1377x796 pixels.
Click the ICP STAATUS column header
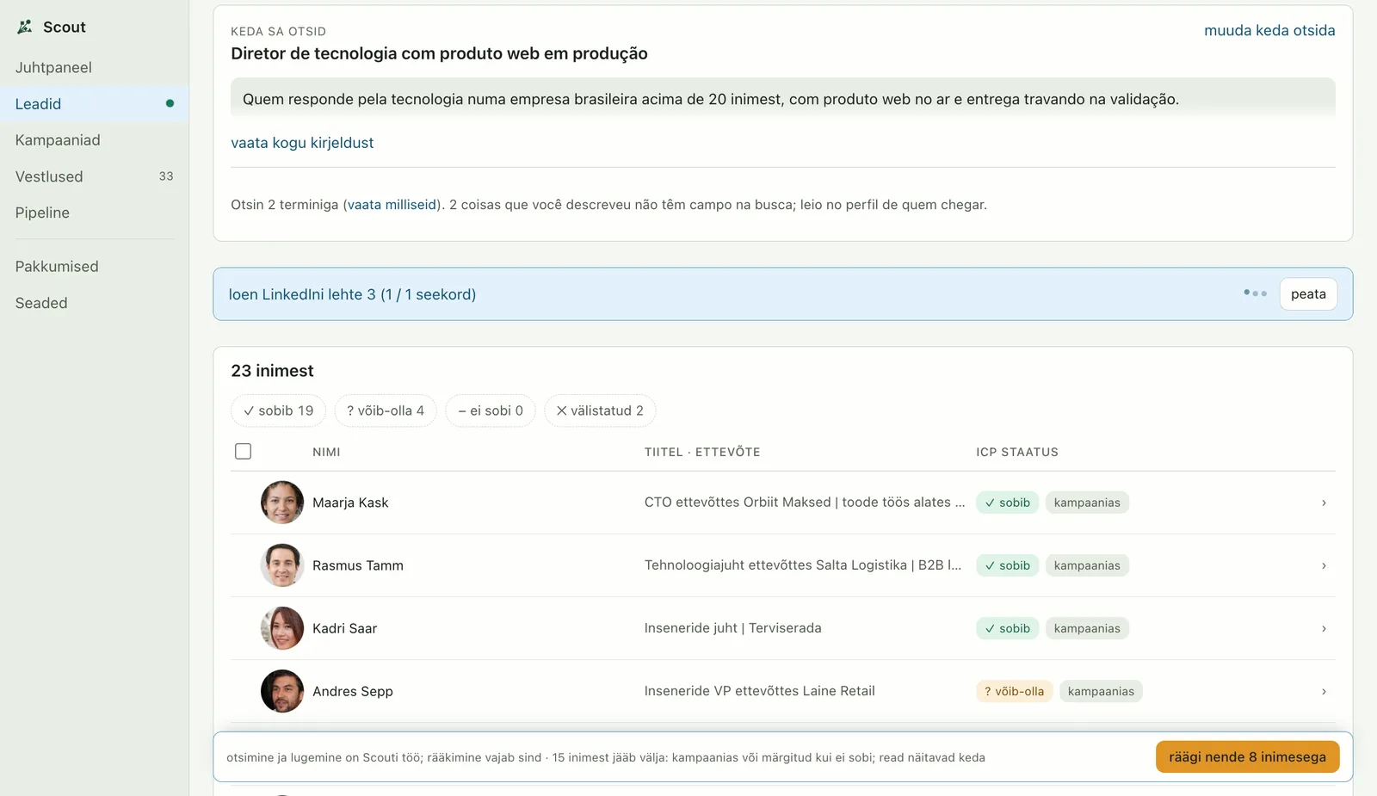[1017, 452]
